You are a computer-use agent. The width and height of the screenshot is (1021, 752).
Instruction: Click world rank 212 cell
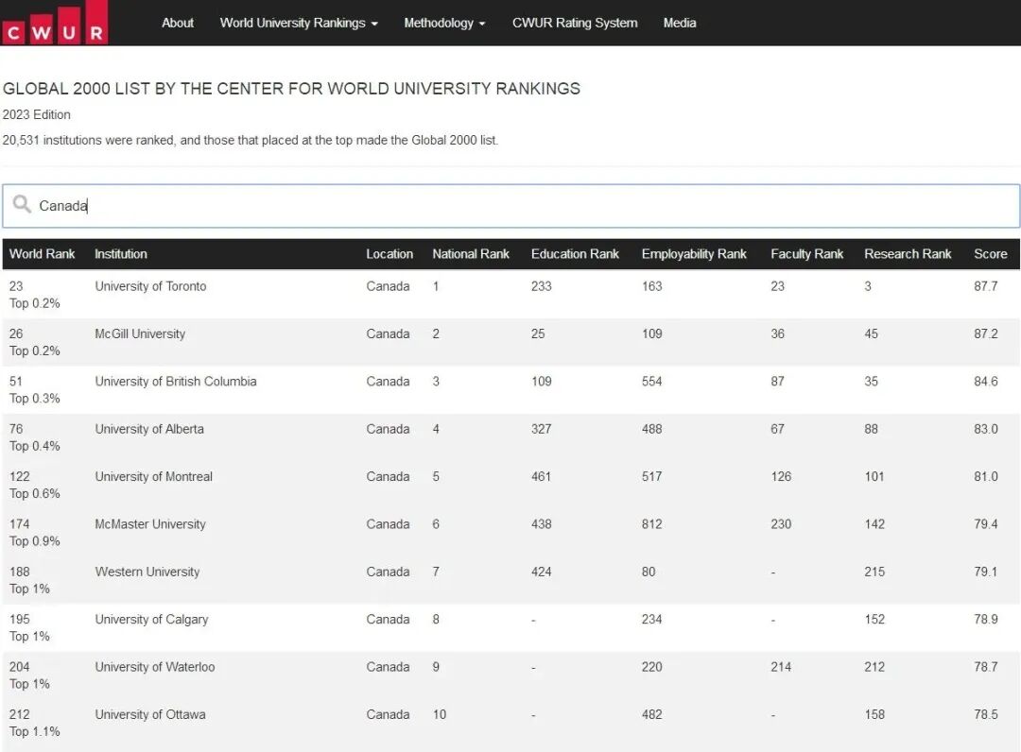coord(20,713)
